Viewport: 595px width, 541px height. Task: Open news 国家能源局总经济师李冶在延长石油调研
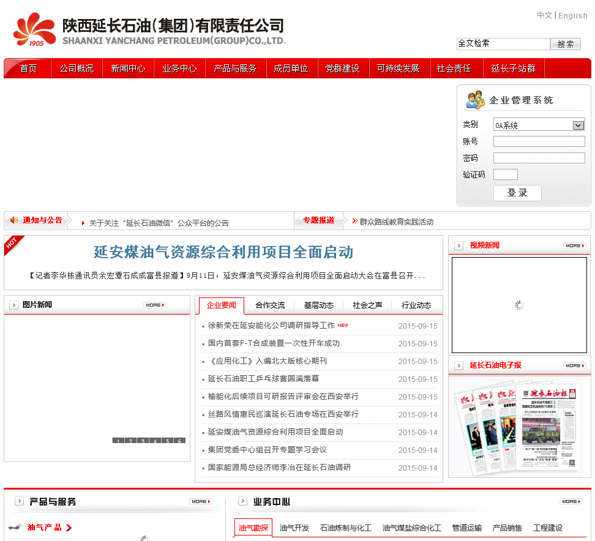(279, 468)
